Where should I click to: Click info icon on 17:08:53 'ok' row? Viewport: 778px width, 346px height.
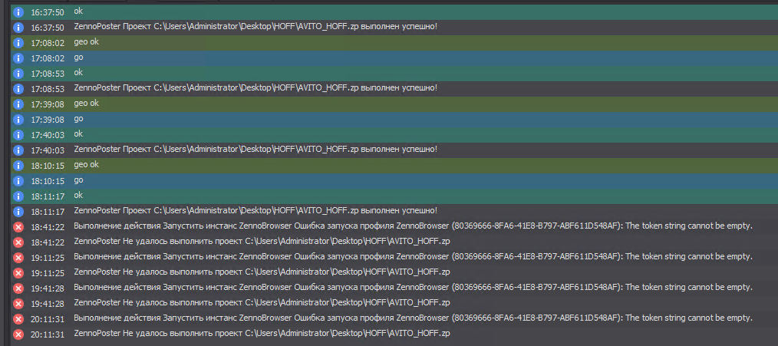pos(18,74)
